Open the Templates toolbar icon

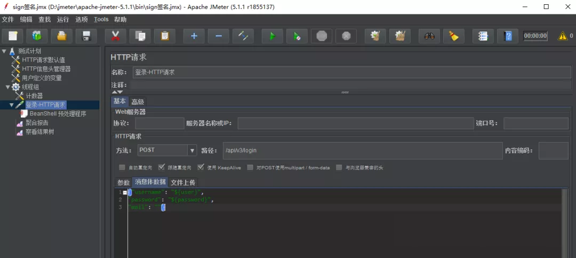point(37,36)
